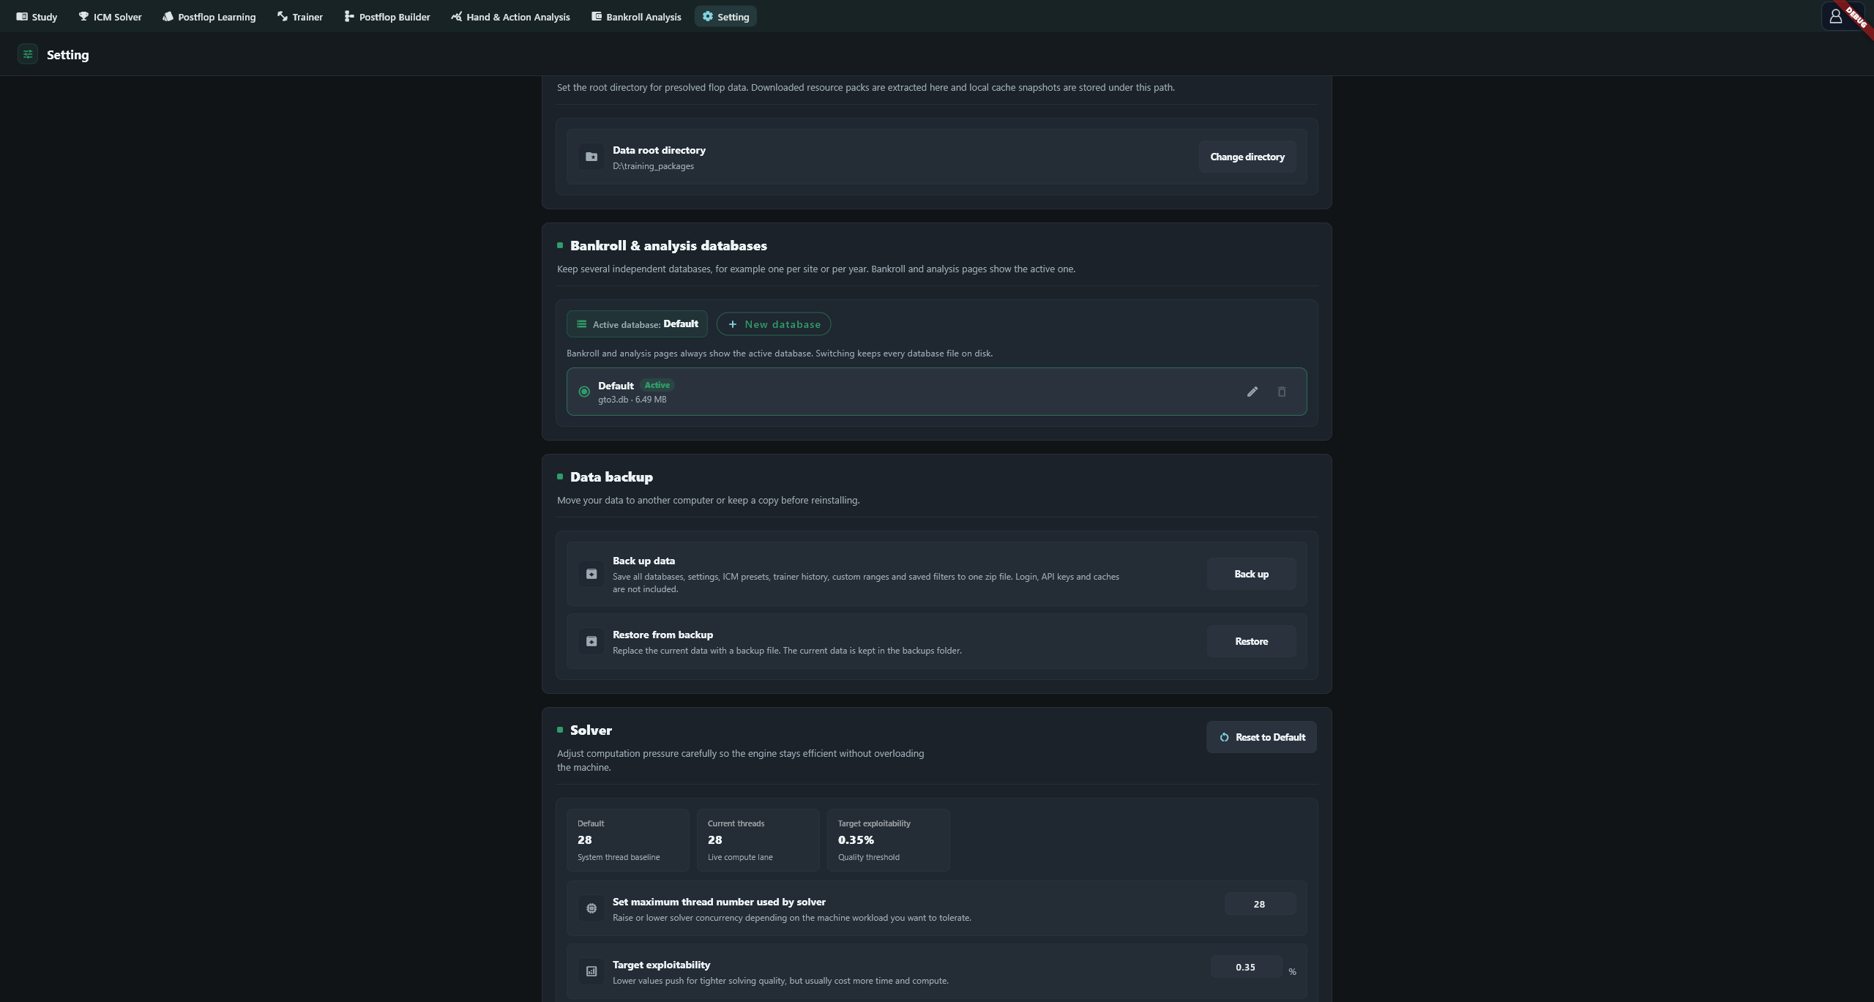
Task: Click Reset to Default in Solver
Action: pos(1262,737)
